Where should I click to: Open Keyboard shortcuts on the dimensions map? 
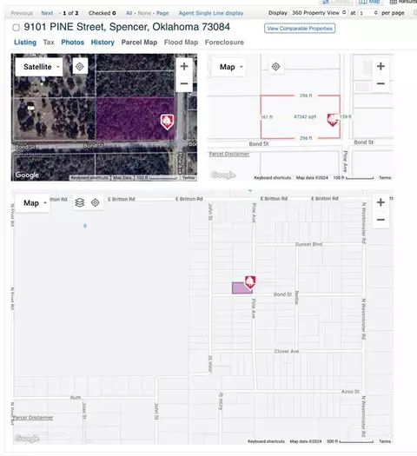tap(273, 178)
